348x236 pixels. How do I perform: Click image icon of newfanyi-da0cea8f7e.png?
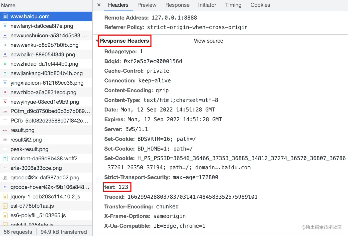(x=5, y=26)
